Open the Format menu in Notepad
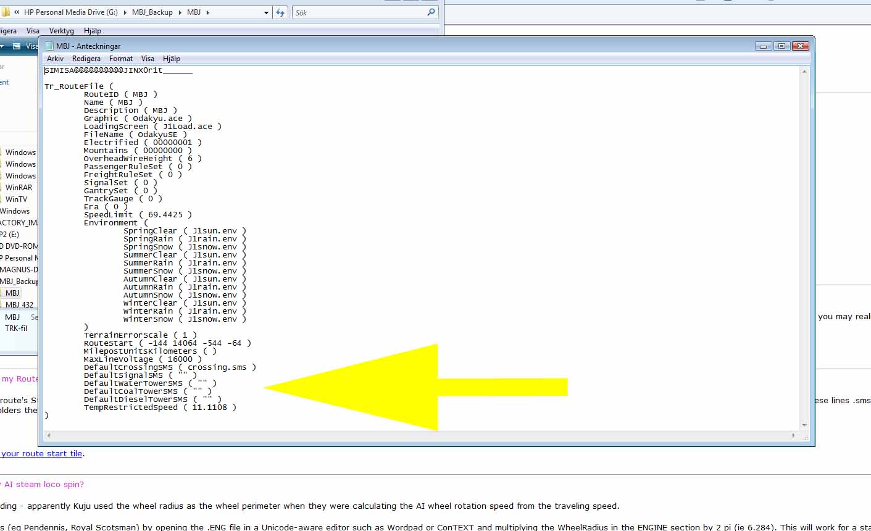 (121, 59)
